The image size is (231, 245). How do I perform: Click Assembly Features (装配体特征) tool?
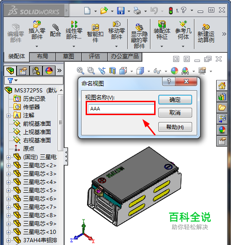(x=162, y=30)
